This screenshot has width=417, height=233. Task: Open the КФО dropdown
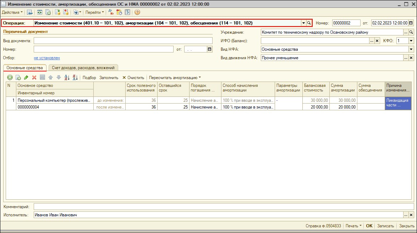coord(411,41)
